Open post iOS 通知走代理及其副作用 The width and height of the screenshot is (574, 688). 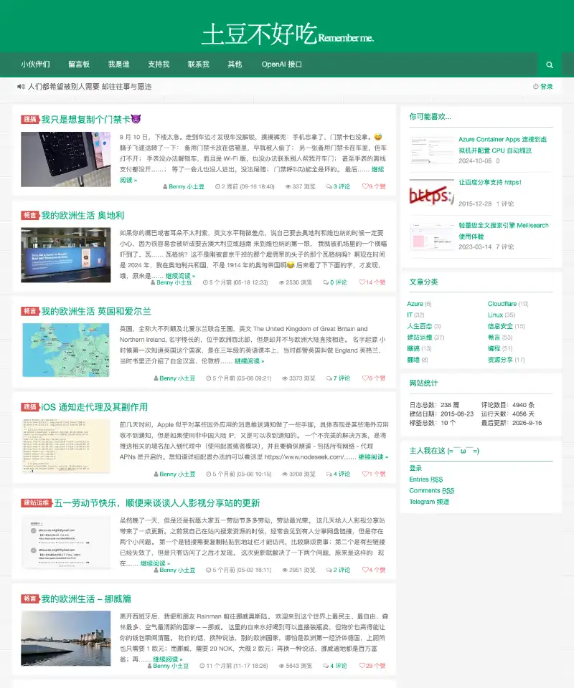tap(95, 407)
